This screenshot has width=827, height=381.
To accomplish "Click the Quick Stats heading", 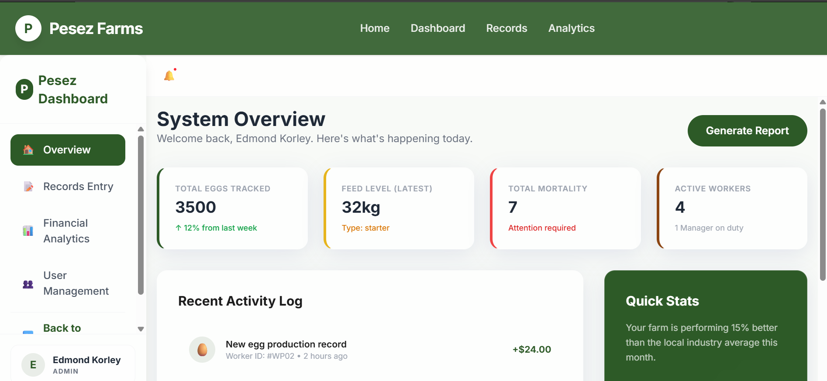I will (662, 301).
